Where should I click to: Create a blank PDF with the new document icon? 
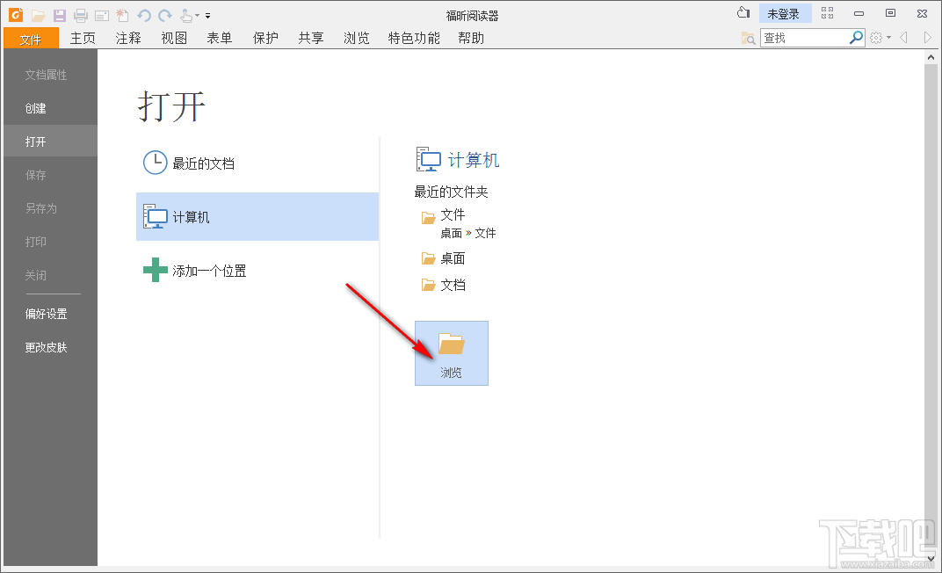(x=121, y=15)
